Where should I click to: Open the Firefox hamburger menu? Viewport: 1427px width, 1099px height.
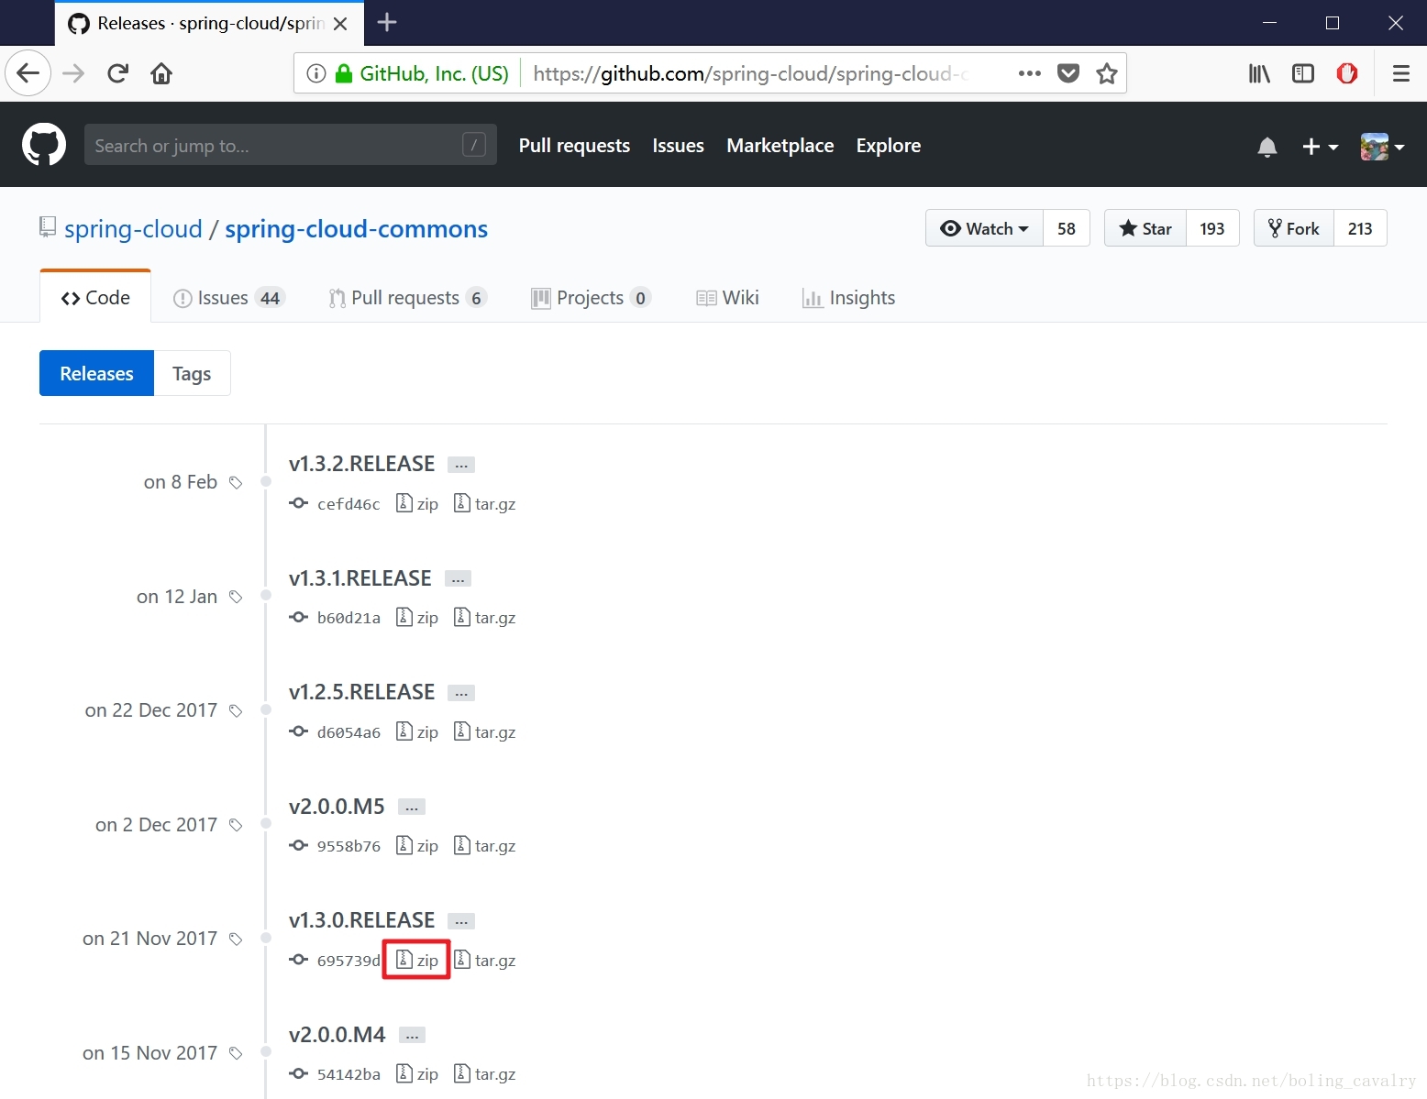[x=1401, y=73]
